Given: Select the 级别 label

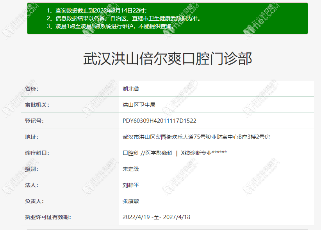Looking at the screenshot, I should (32, 169).
